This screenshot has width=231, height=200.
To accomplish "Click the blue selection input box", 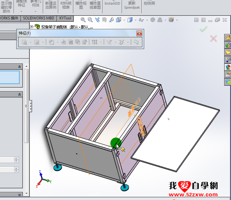I will tap(10, 77).
